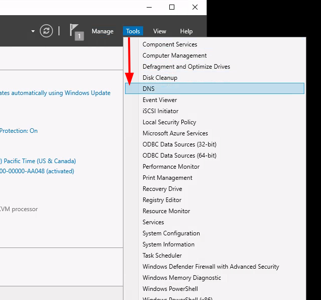Choose DNS from the Tools menu
This screenshot has width=321, height=300.
point(215,88)
